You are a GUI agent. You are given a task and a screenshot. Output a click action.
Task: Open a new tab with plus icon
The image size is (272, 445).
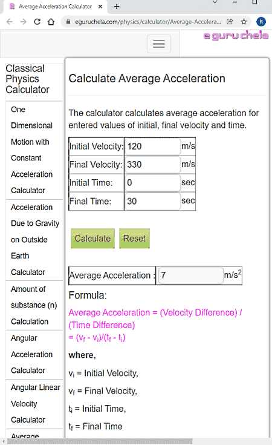(x=117, y=6)
